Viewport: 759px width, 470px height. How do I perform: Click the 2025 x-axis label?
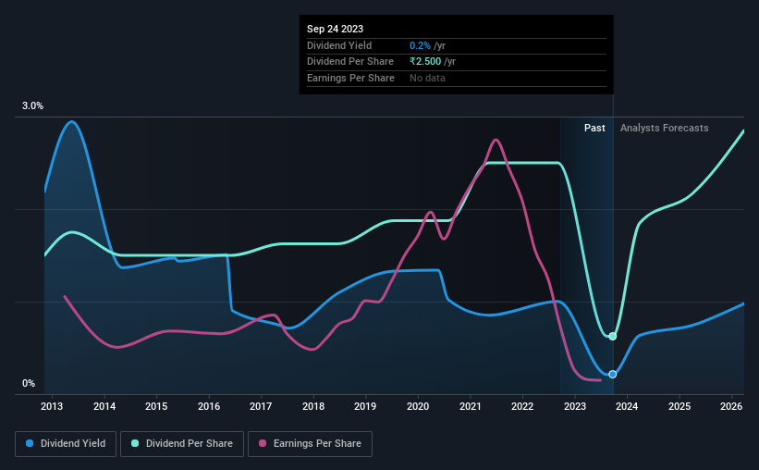click(x=679, y=406)
